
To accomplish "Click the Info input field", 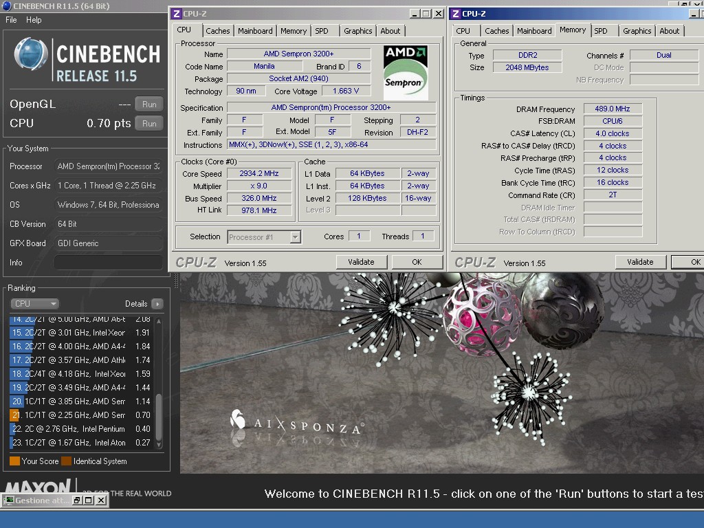I will click(108, 263).
